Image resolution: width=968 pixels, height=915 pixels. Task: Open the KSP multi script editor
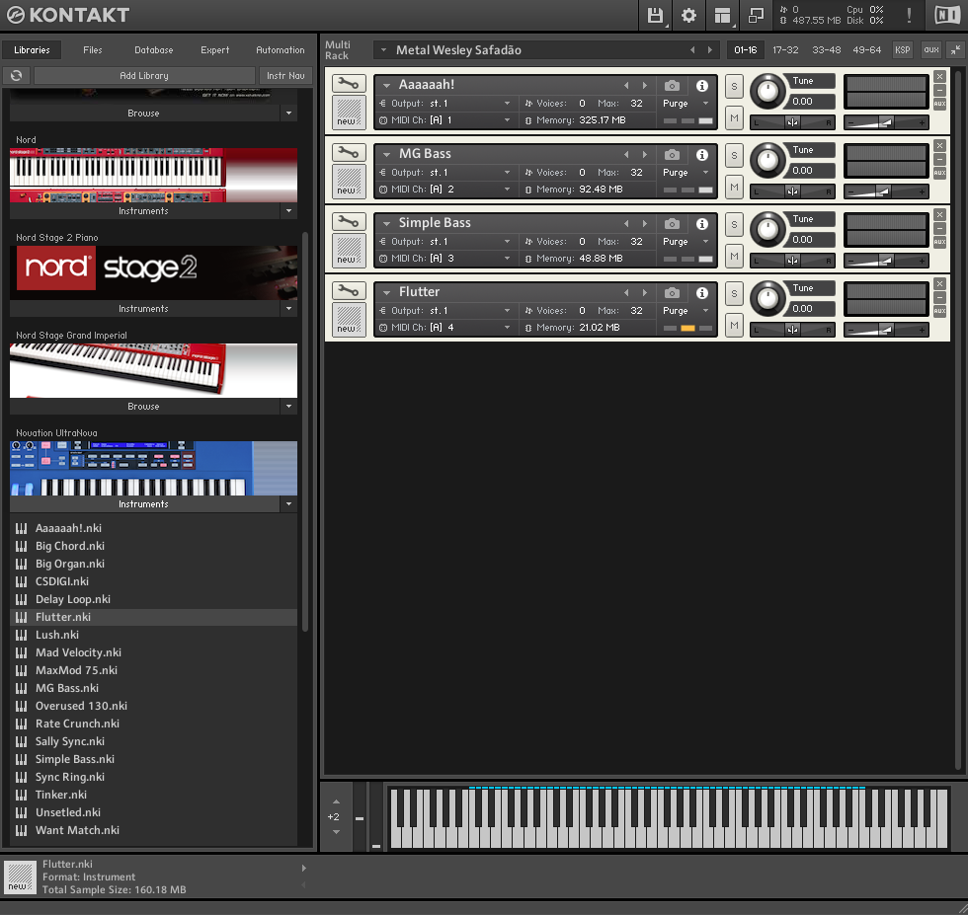coord(902,50)
